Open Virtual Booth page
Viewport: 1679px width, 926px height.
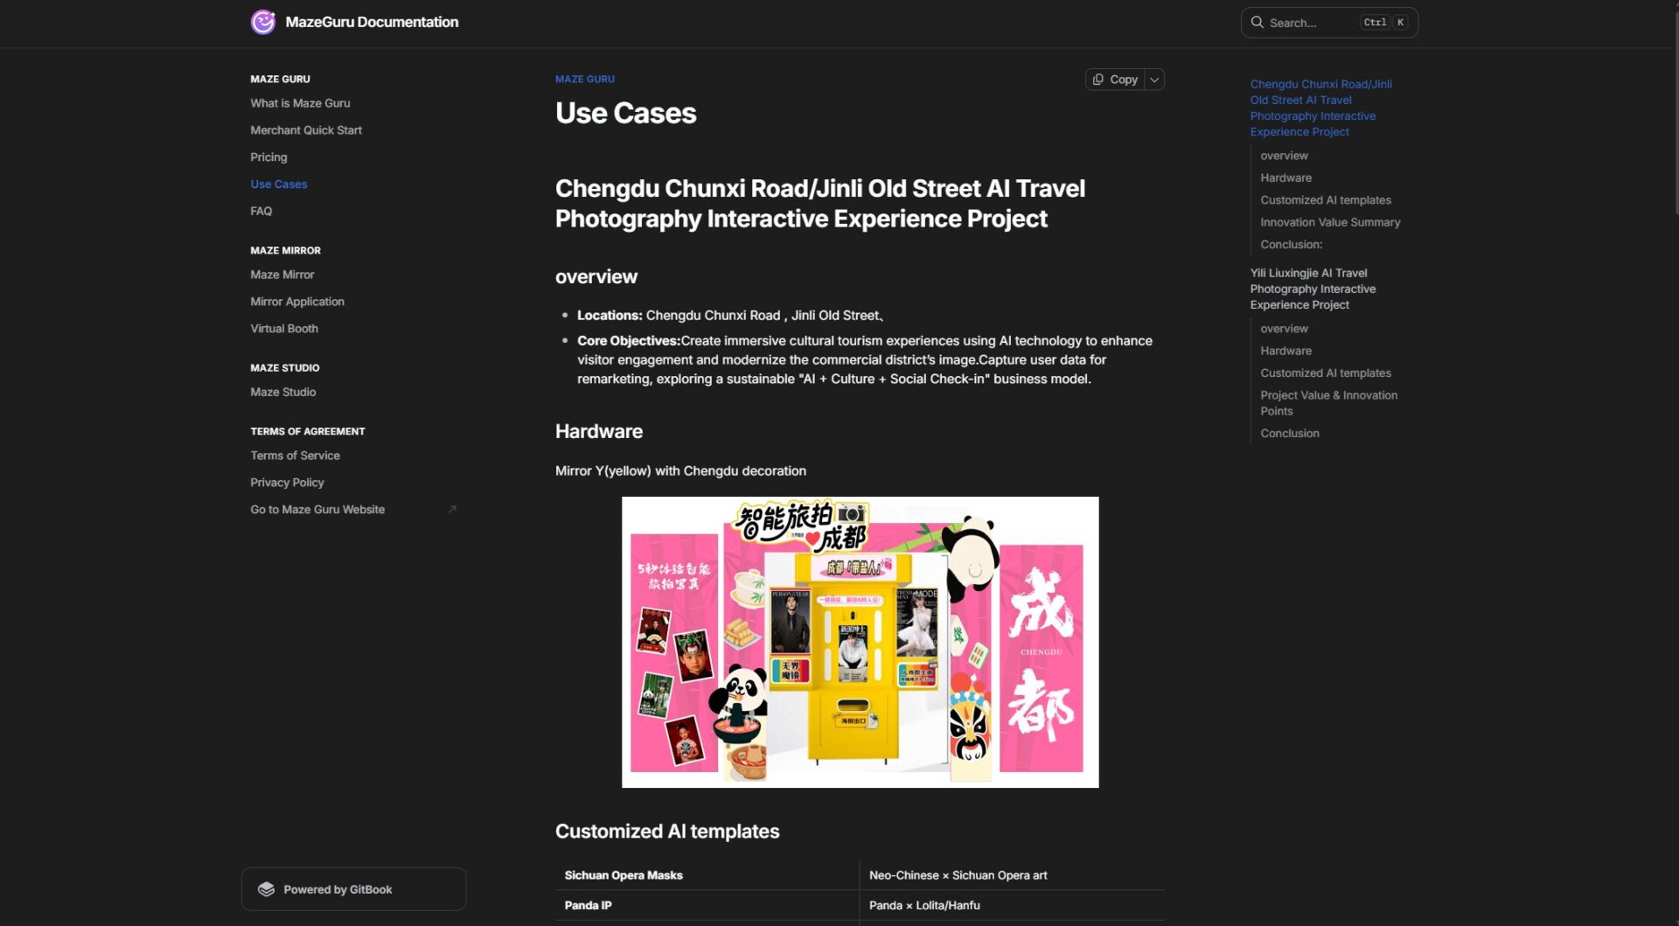click(284, 329)
